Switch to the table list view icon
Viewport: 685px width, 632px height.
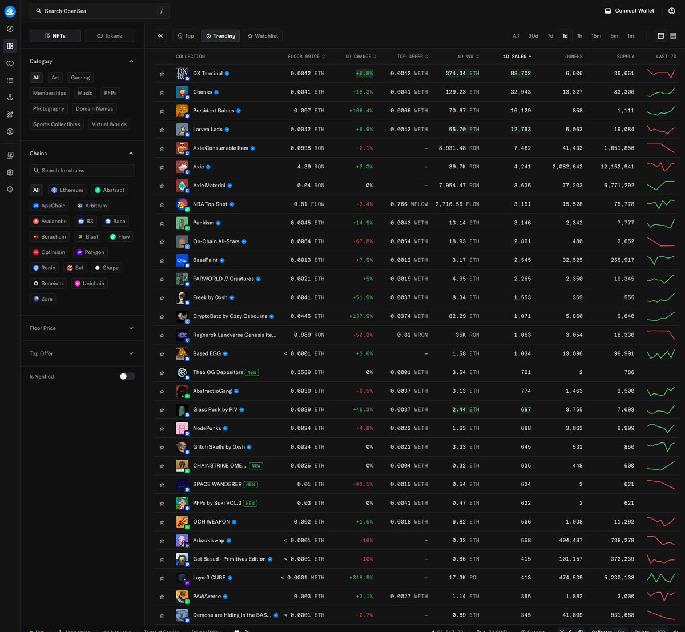point(661,36)
